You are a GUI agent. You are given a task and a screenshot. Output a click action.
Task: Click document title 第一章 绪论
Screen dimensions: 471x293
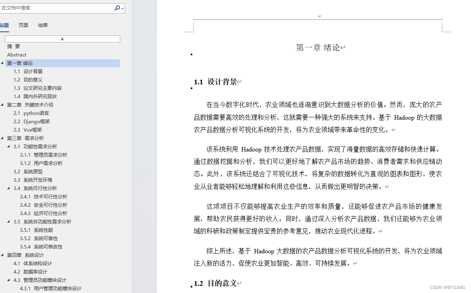318,48
